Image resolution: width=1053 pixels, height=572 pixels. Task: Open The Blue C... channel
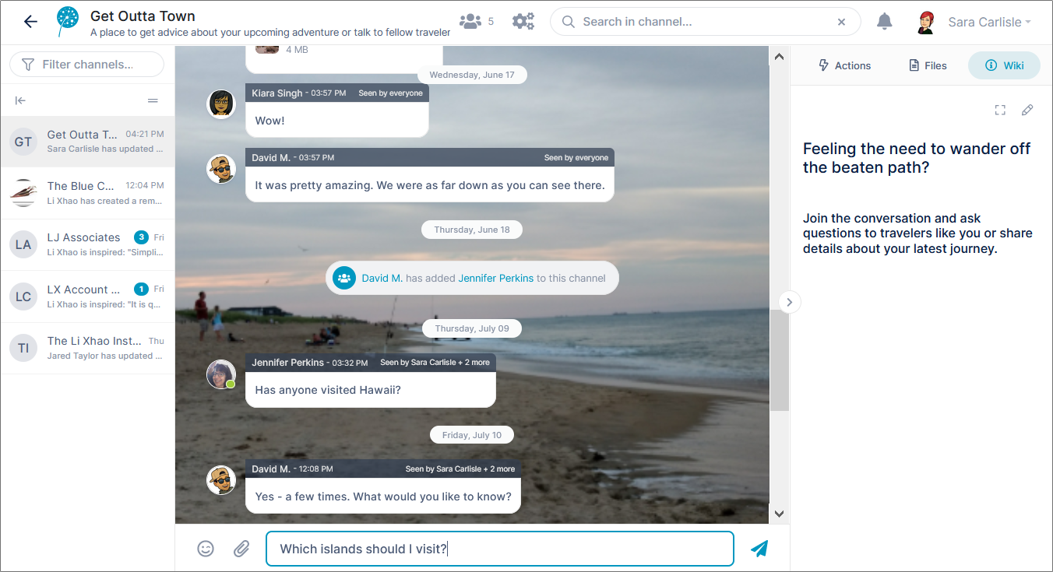pos(87,193)
